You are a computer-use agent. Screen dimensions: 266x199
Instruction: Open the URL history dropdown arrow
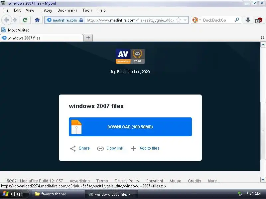point(185,20)
